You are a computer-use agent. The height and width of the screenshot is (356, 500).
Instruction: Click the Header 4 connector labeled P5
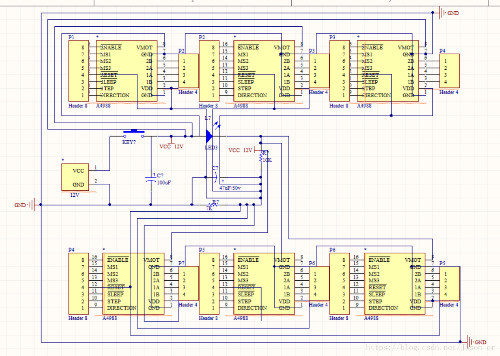click(449, 283)
